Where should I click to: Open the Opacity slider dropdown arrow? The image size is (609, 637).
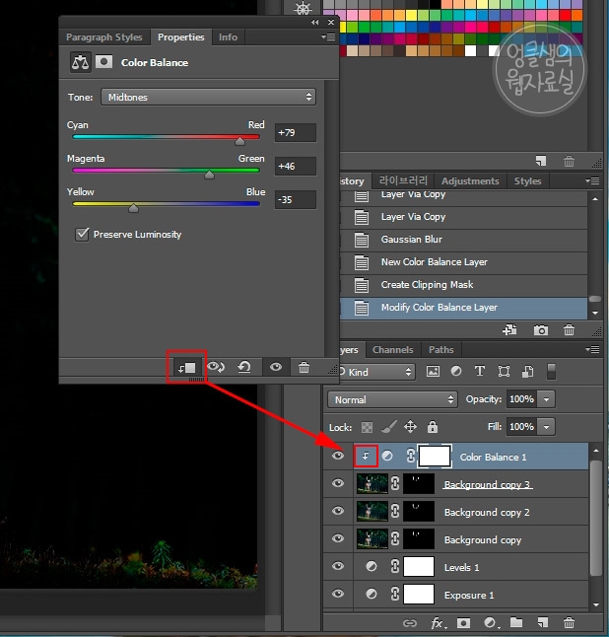547,399
